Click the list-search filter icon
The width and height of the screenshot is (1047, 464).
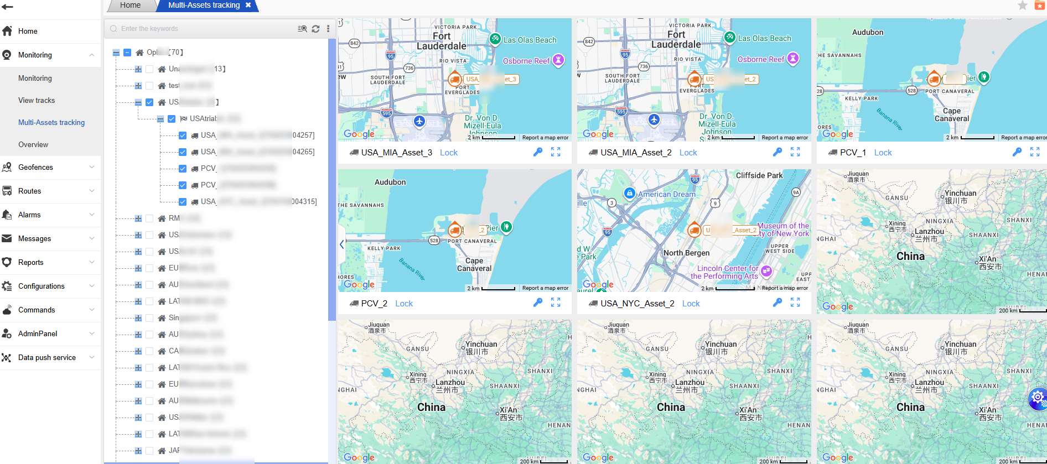click(302, 29)
